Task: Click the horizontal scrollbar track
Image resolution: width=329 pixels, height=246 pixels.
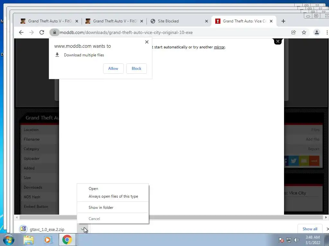Action: coord(171,217)
